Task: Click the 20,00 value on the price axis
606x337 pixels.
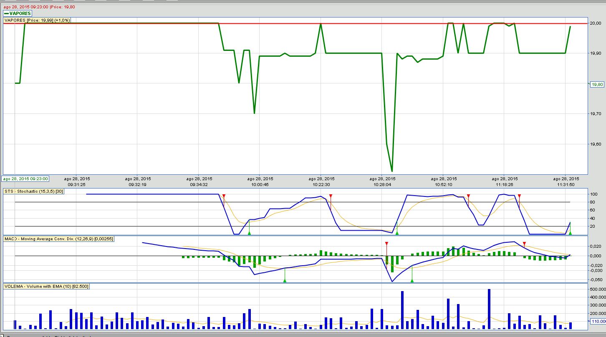Action: point(596,23)
